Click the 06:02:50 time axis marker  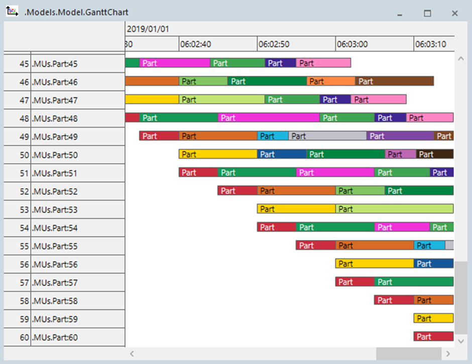pyautogui.click(x=274, y=44)
